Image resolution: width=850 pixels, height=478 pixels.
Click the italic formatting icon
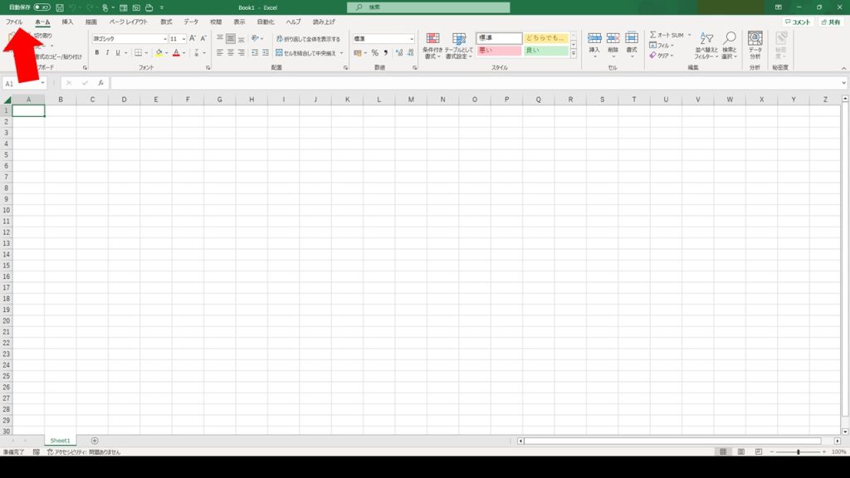click(x=107, y=53)
